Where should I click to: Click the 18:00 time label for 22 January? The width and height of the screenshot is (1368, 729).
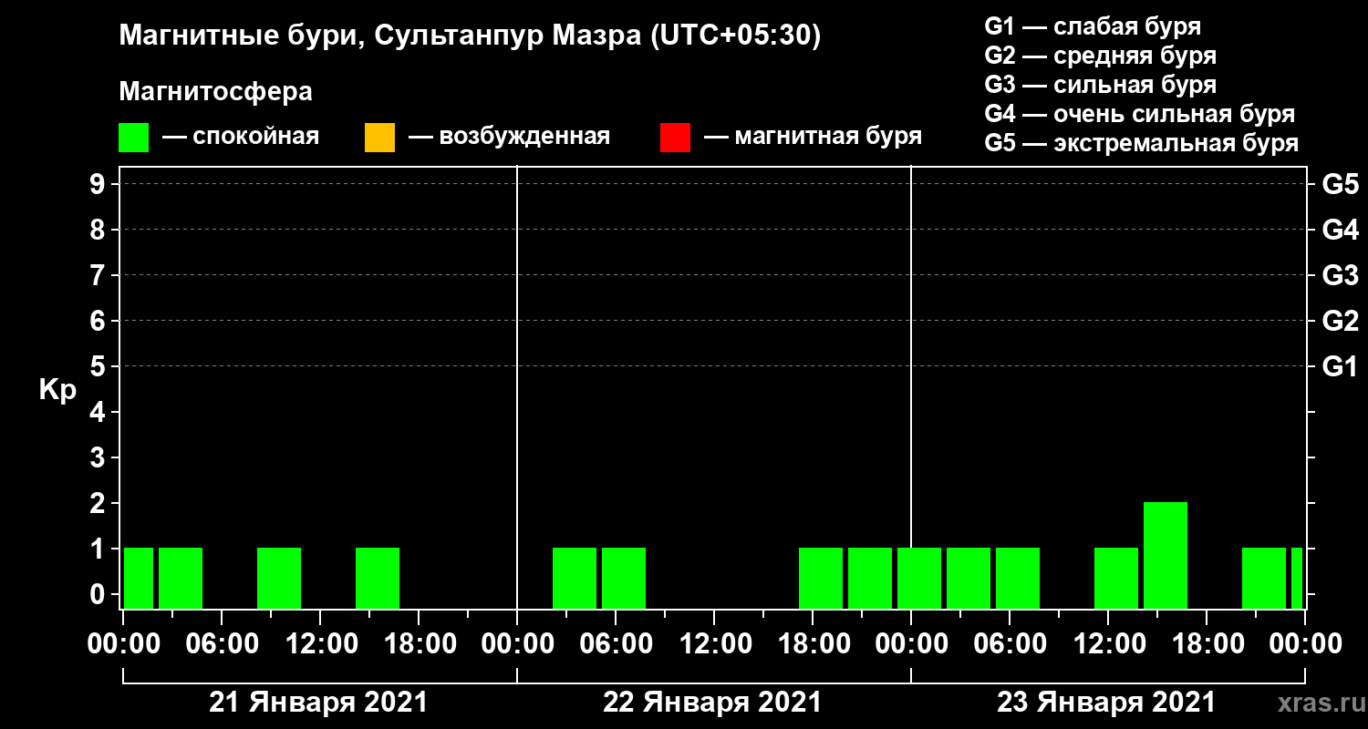click(x=813, y=644)
